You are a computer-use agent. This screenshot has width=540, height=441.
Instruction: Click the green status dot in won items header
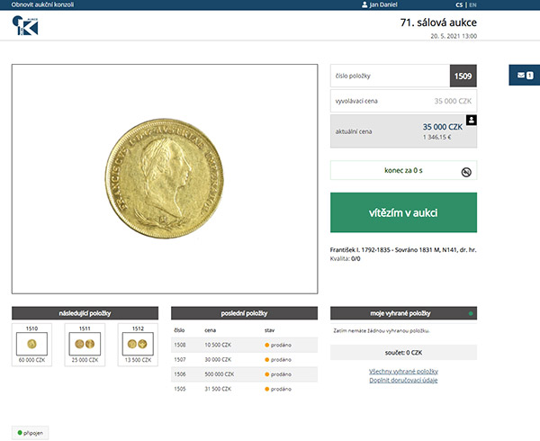471,313
